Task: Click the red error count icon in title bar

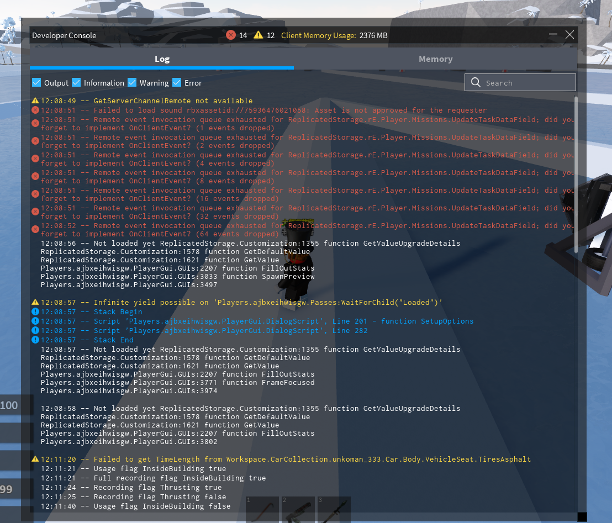Action: pyautogui.click(x=231, y=35)
